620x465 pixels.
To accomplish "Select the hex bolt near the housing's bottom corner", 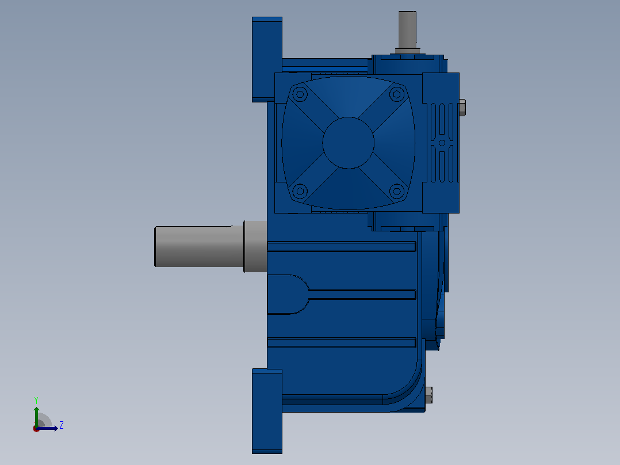I will 428,395.
